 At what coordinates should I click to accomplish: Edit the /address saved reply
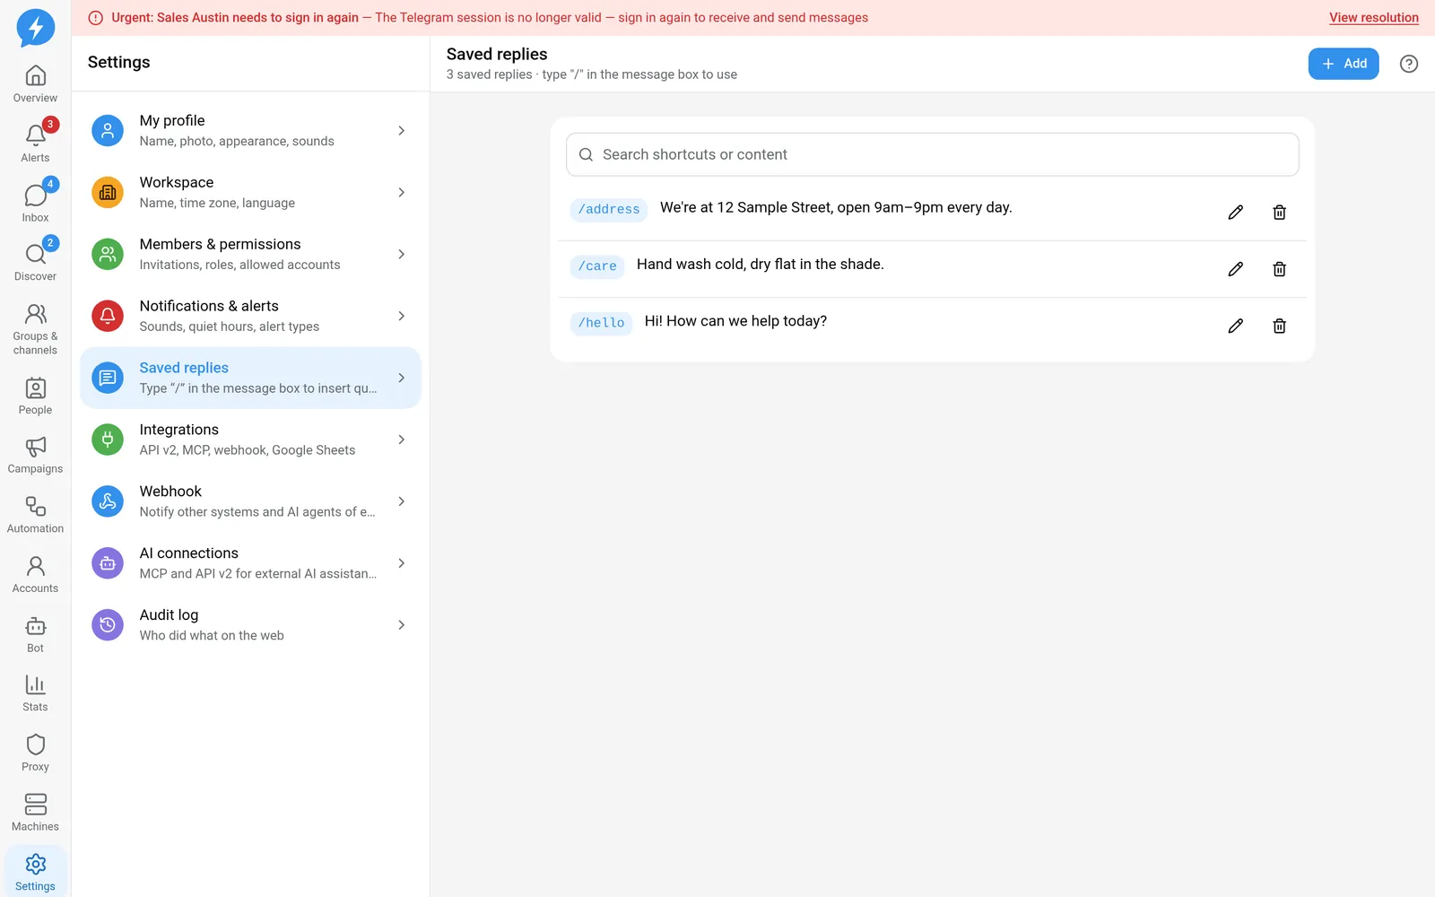[x=1235, y=213]
